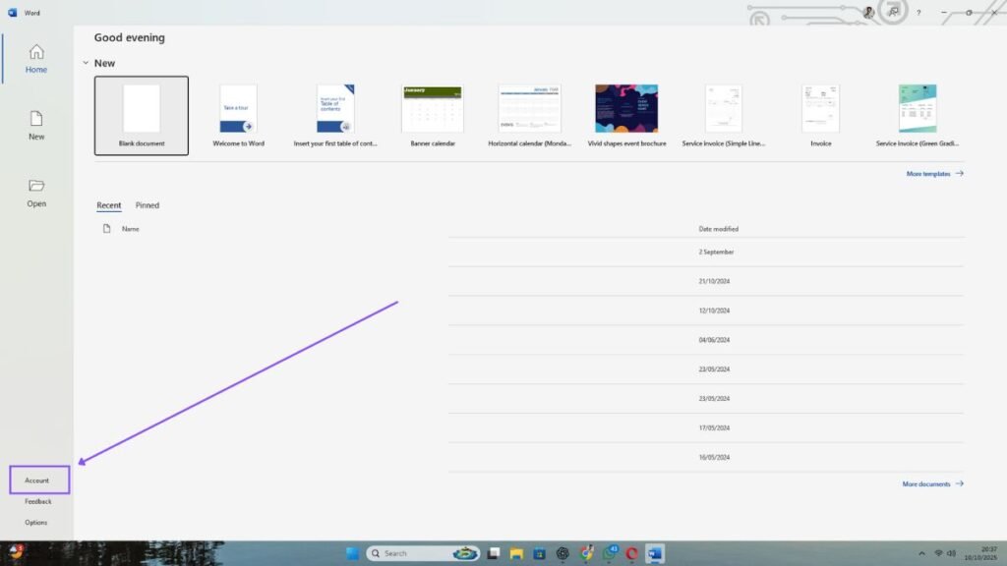Viewport: 1007px width, 566px height.
Task: Open Help using the question mark icon
Action: tap(918, 12)
